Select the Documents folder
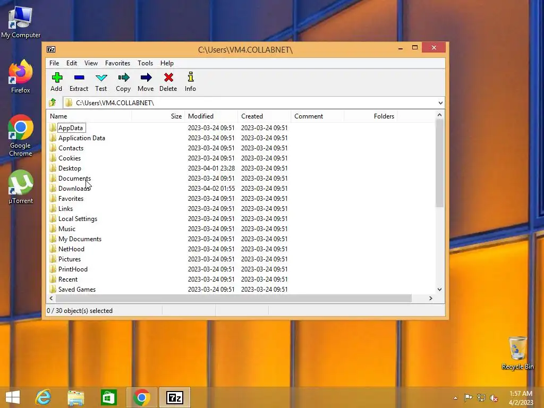This screenshot has width=544, height=408. coord(74,178)
